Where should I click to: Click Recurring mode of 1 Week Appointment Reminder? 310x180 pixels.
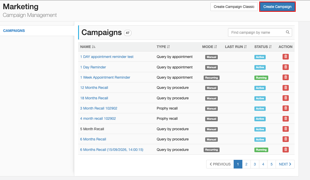[211, 78]
